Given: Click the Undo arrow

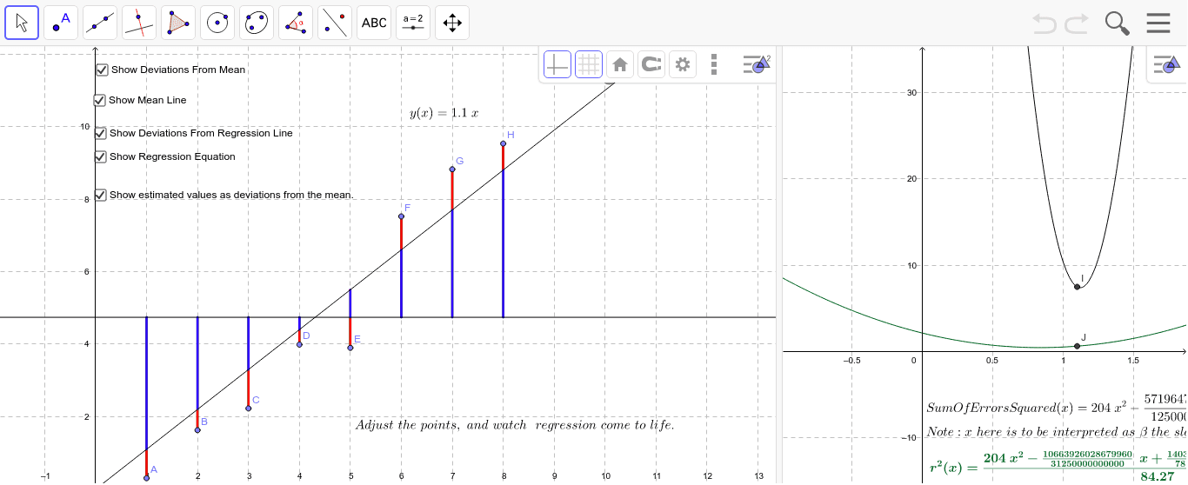Looking at the screenshot, I should point(1045,23).
